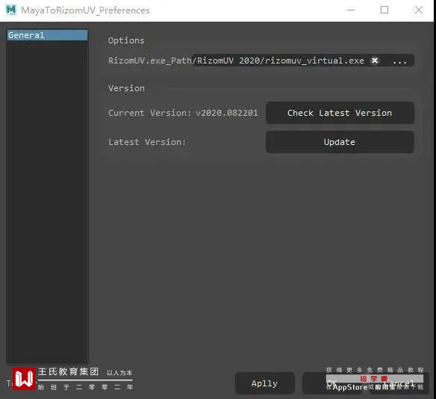Viewport: 436px width, 399px height.
Task: Browse for RizomUV exe with ellipsis button
Action: (399, 61)
